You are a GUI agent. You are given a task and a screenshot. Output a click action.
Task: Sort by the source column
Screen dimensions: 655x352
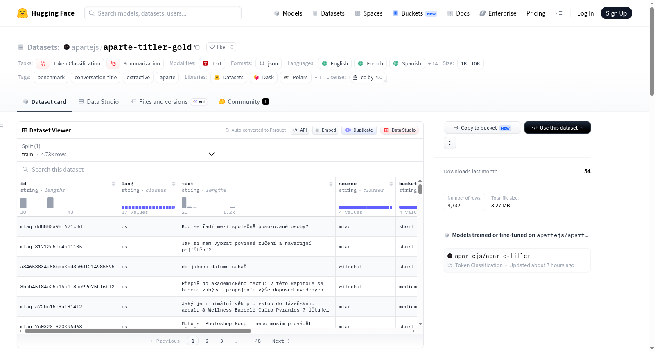(x=391, y=184)
